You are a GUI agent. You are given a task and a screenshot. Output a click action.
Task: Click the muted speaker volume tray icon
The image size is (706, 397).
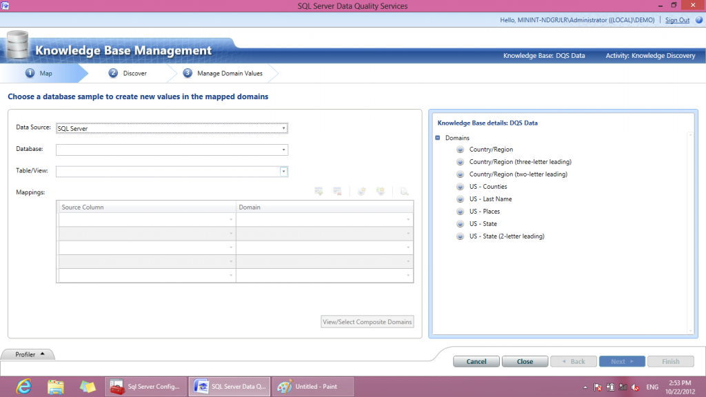click(635, 387)
